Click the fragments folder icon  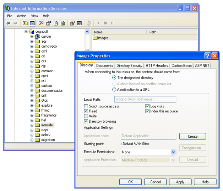tap(37, 115)
